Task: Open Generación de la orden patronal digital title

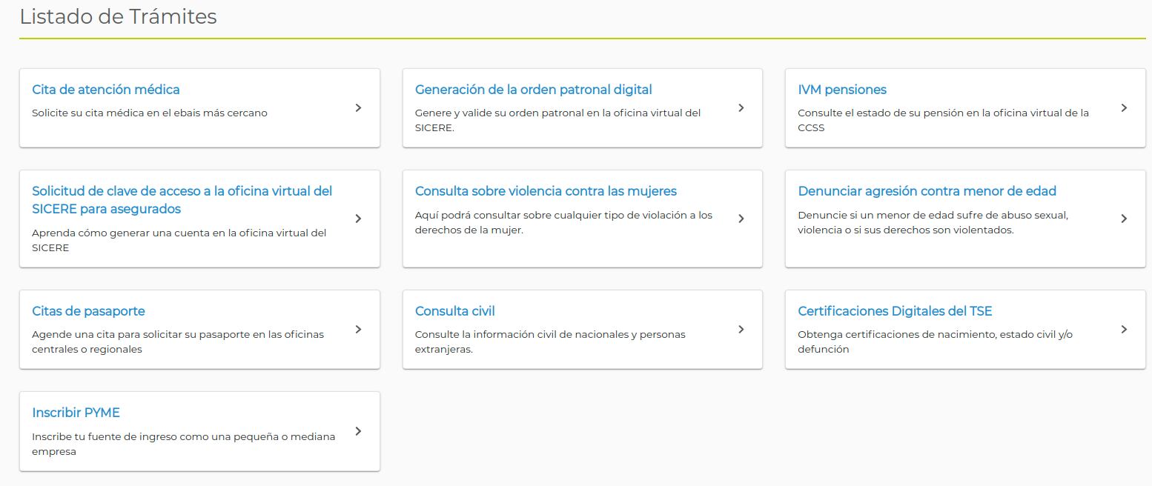Action: click(533, 90)
